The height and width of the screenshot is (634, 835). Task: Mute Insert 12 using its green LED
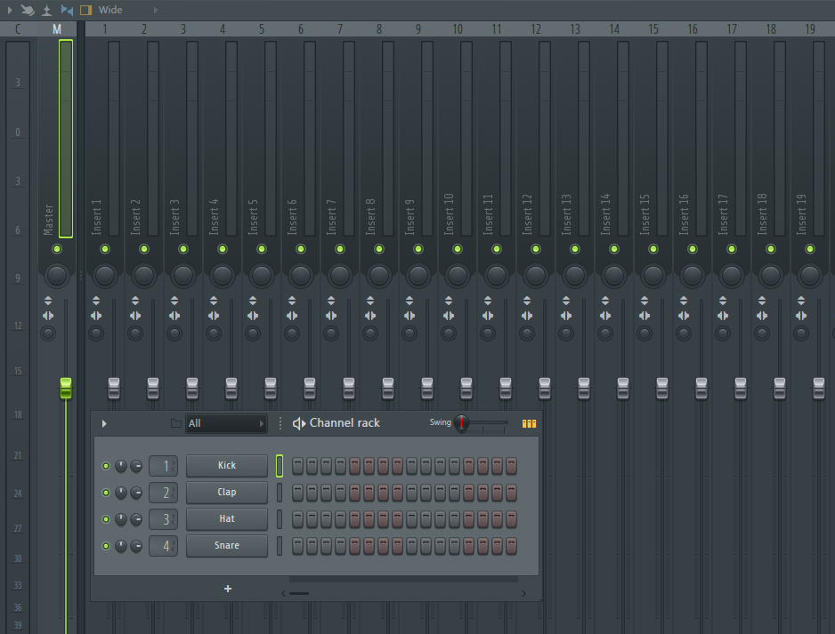coord(536,249)
